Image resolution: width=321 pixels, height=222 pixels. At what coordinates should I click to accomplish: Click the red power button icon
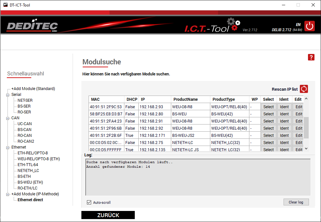[309, 26]
